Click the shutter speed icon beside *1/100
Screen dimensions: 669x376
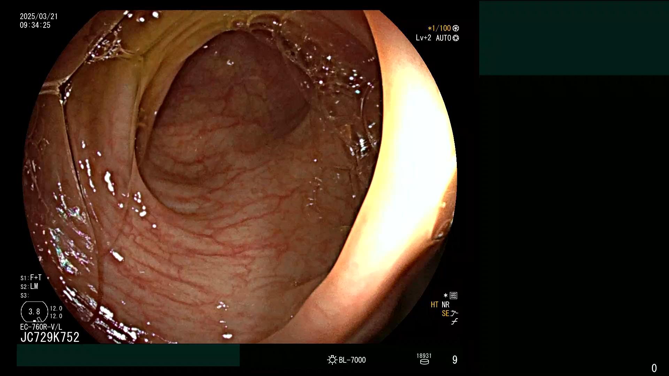pyautogui.click(x=456, y=28)
